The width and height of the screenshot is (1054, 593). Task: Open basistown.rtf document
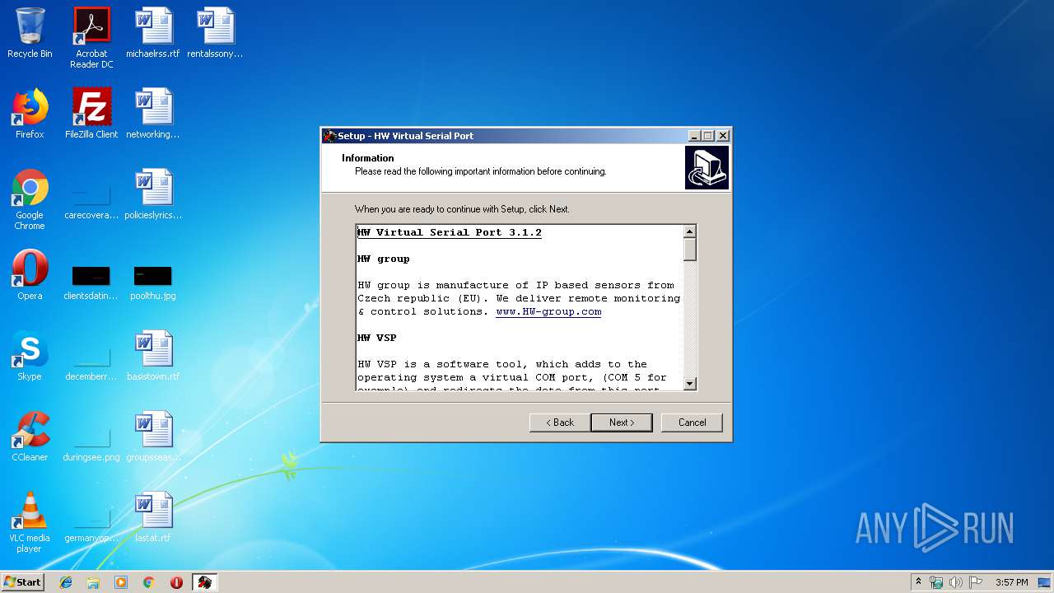point(153,356)
